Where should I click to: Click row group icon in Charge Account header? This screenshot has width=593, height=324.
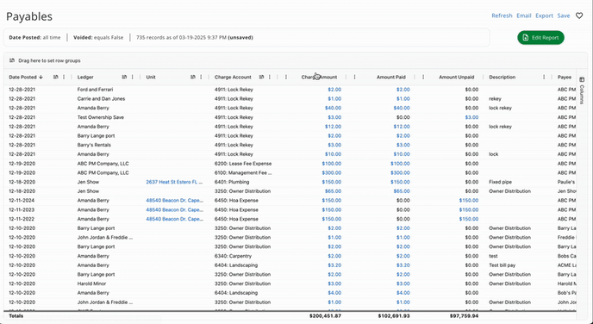click(261, 78)
